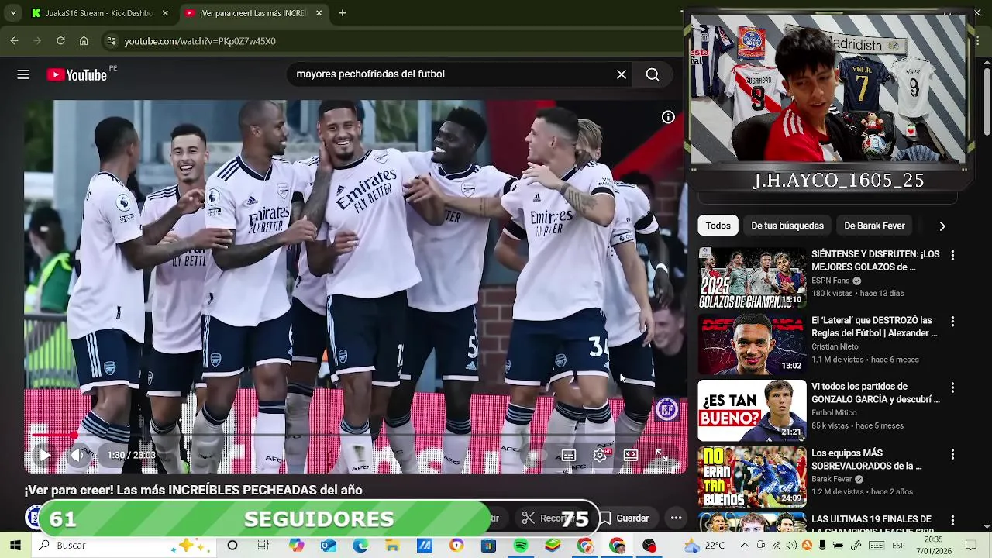Image resolution: width=992 pixels, height=558 pixels.
Task: Switch to the JuakaS16 Stream Kick Dashboard tab
Action: click(x=99, y=13)
